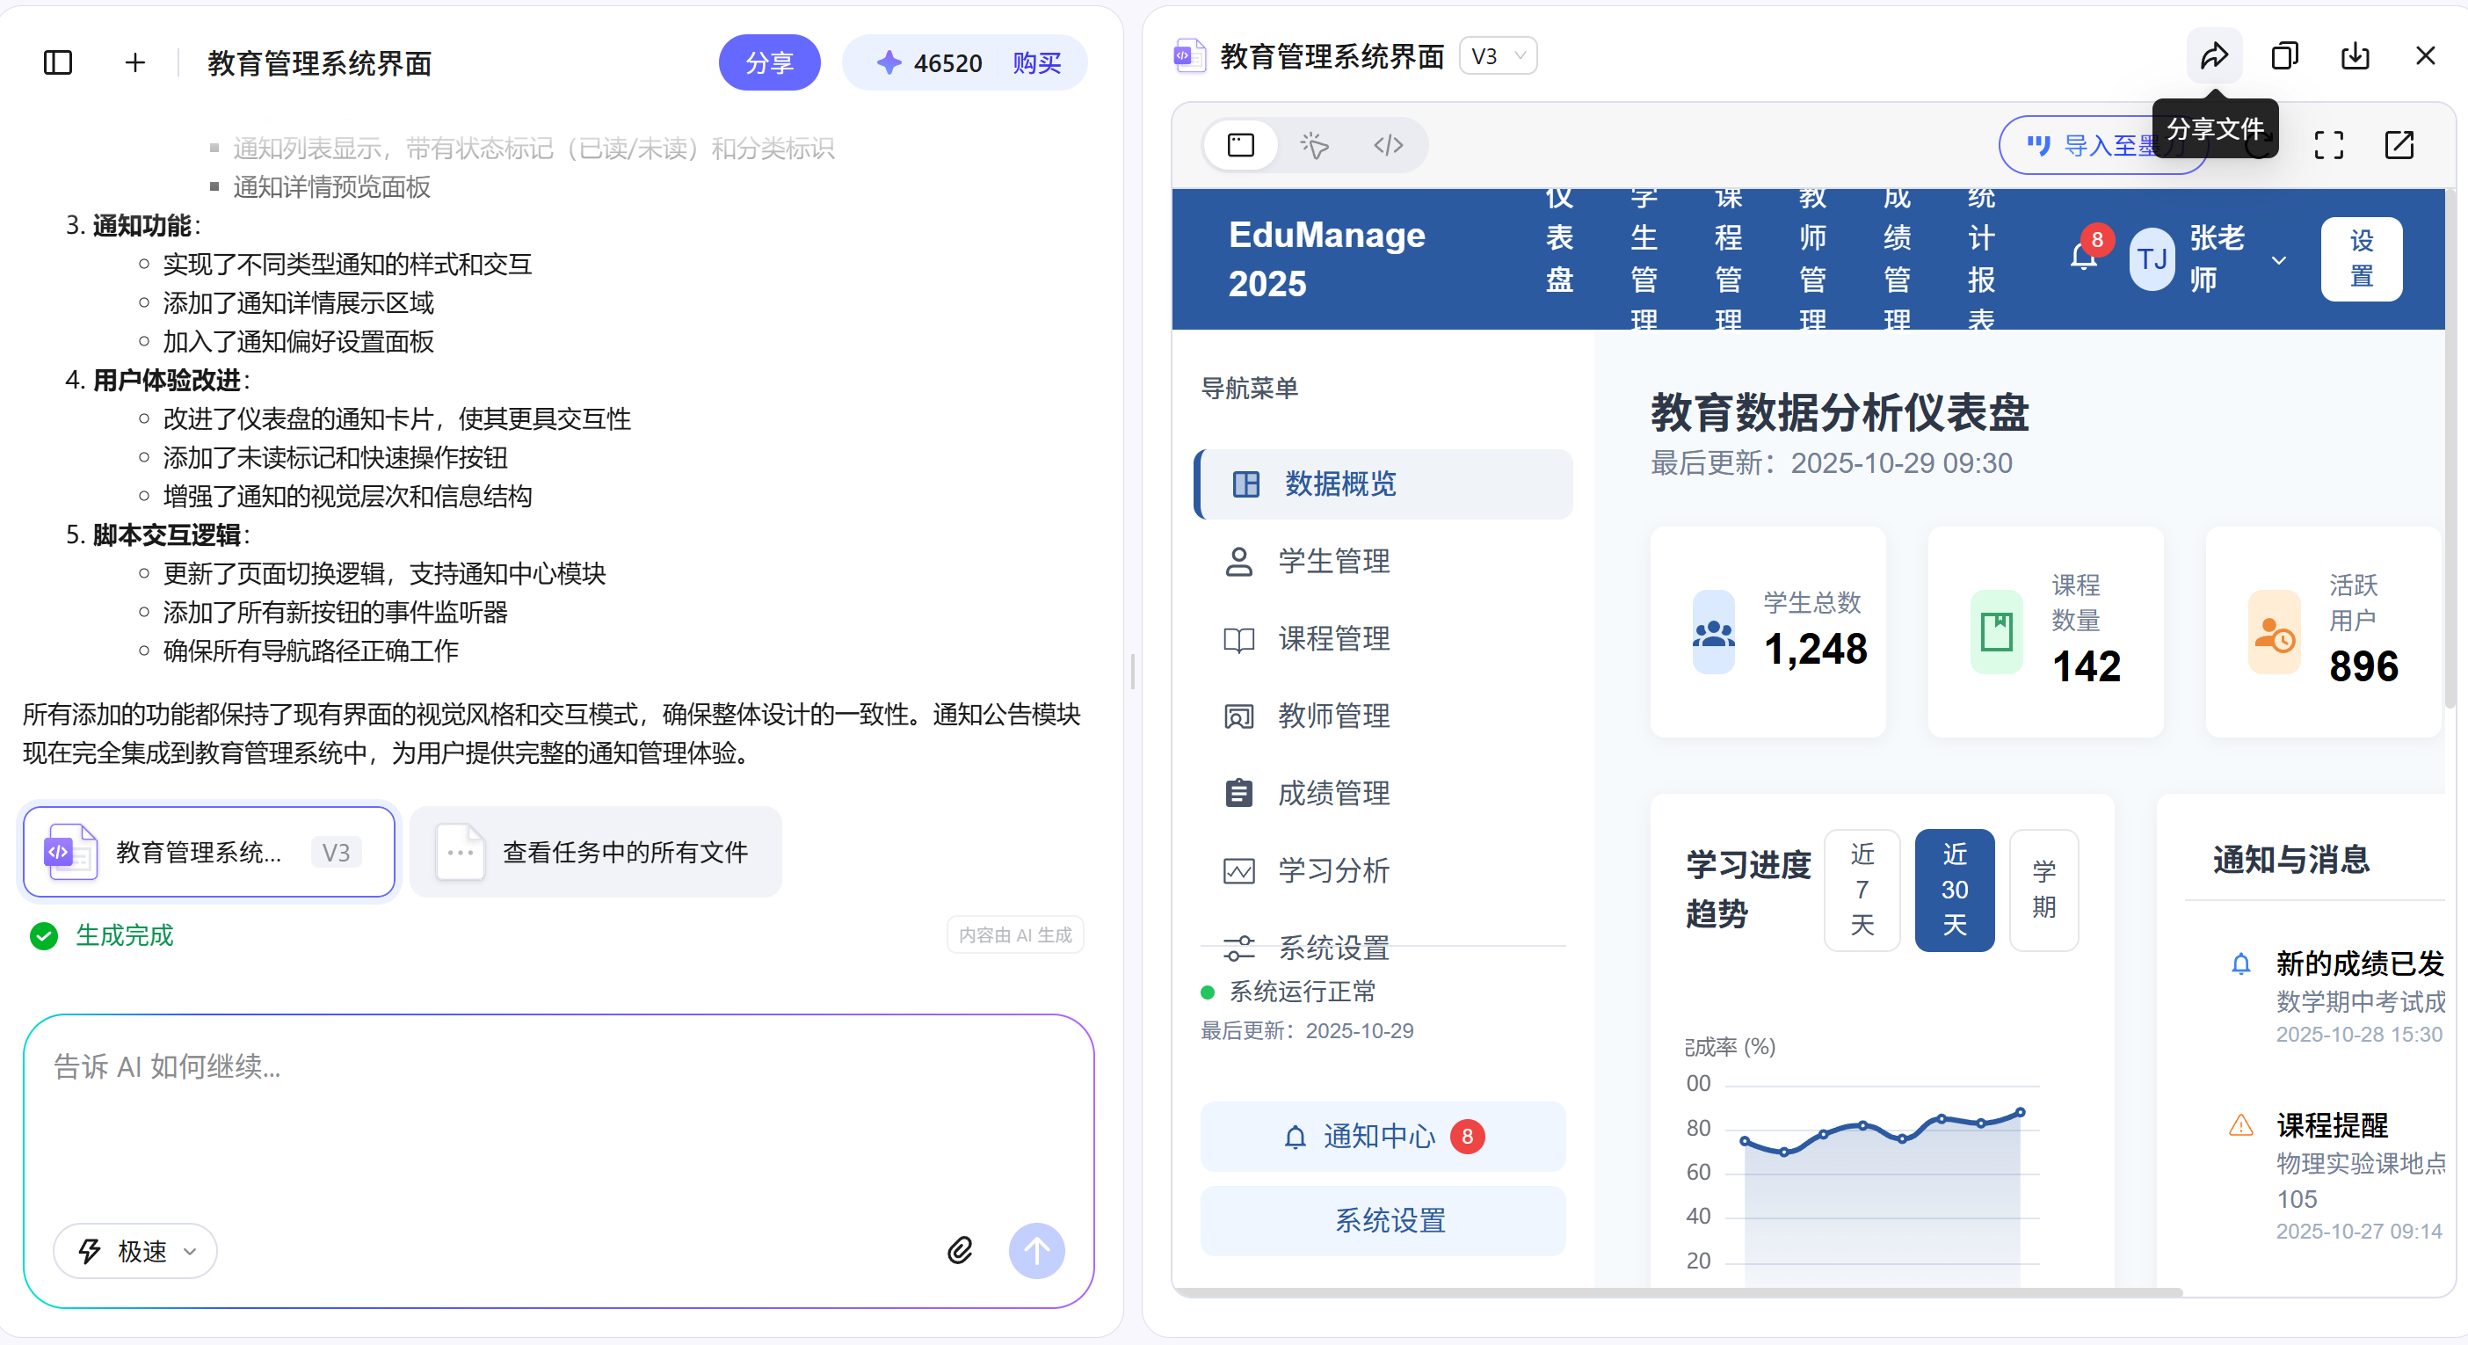Screen dimensions: 2468x1345
Task: Attach a file using the paperclip icon
Action: (x=960, y=1251)
